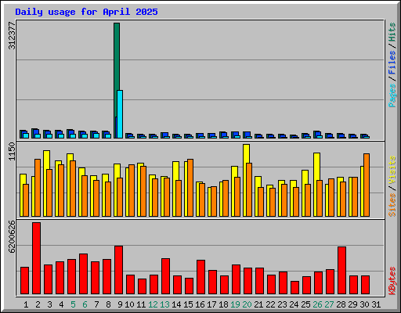This screenshot has height=313, width=401.
Task: Click day label 1 on the x-axis
Action: click(x=26, y=304)
